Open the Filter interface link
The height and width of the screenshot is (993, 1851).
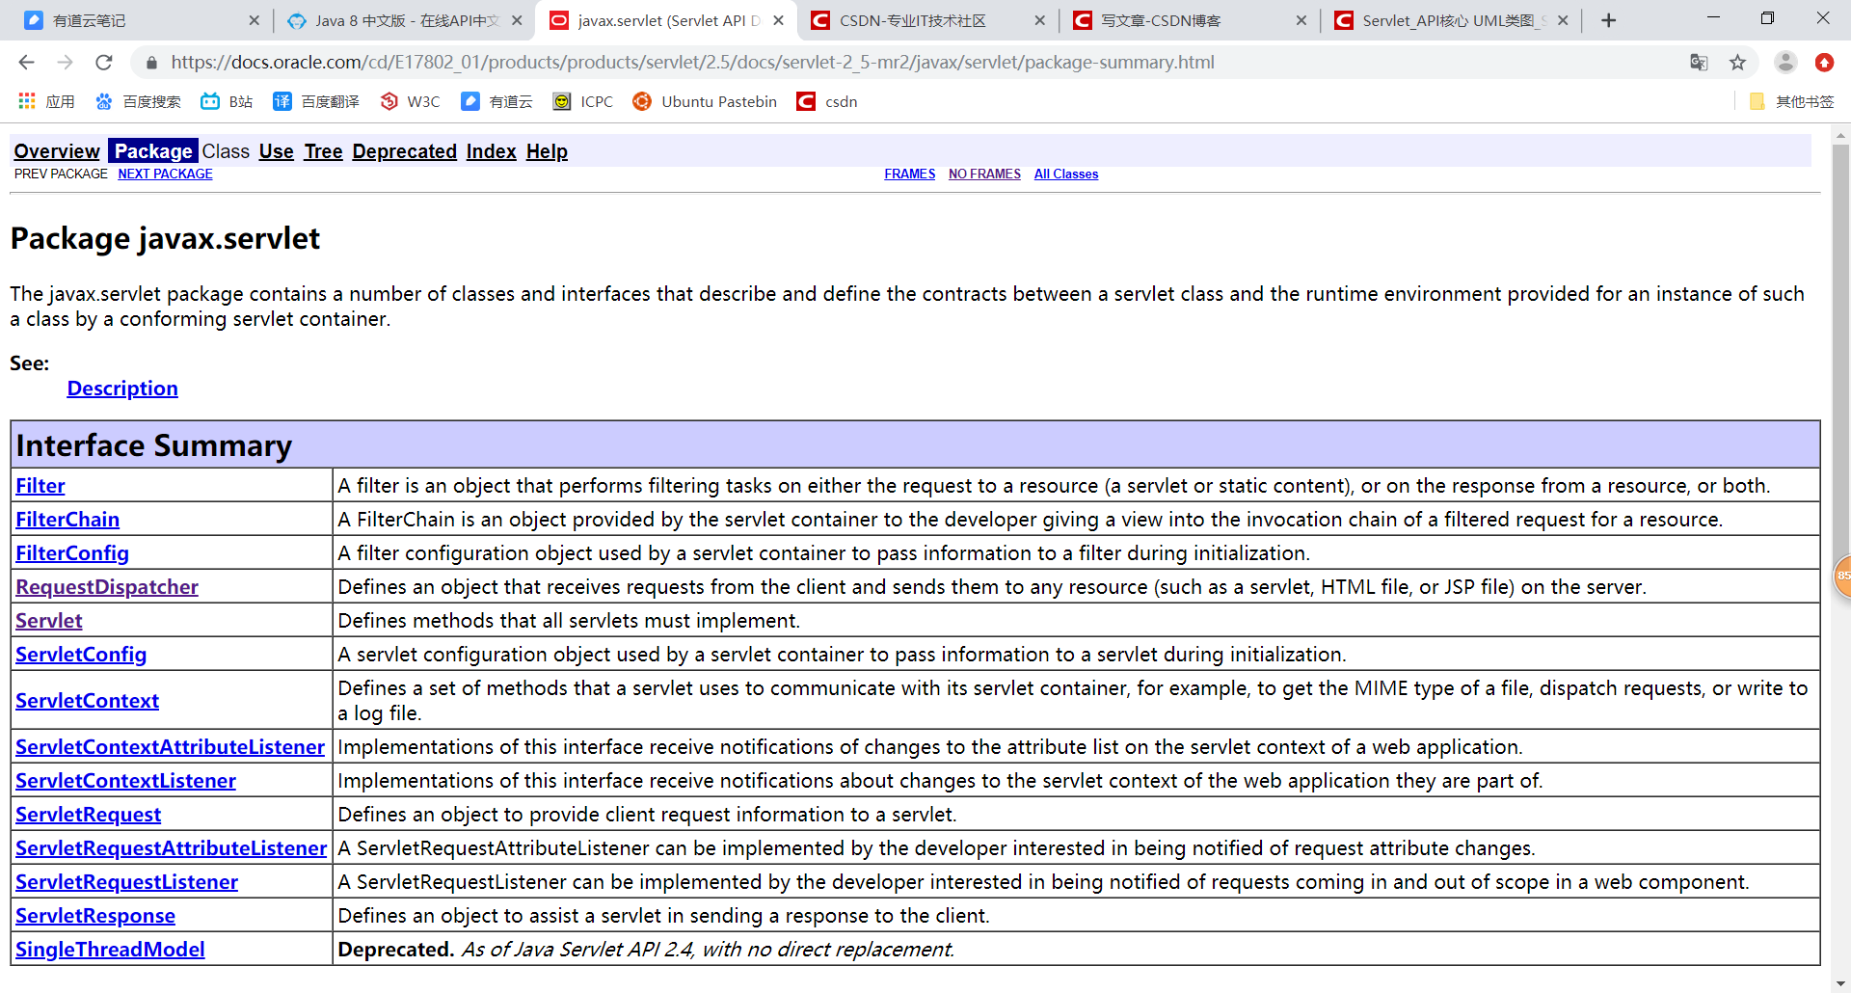pyautogui.click(x=40, y=486)
